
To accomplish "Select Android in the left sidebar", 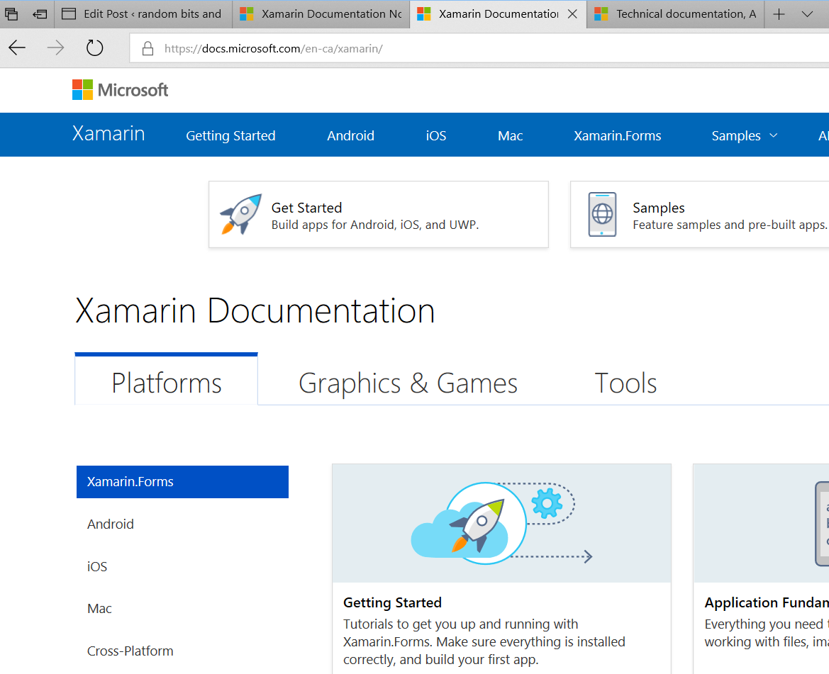I will point(111,524).
